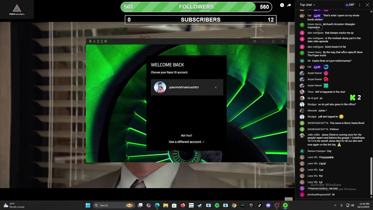Open chat more options menu
The width and height of the screenshot is (373, 210).
click(x=360, y=5)
